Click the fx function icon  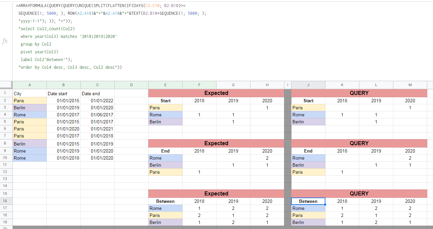coord(5,41)
